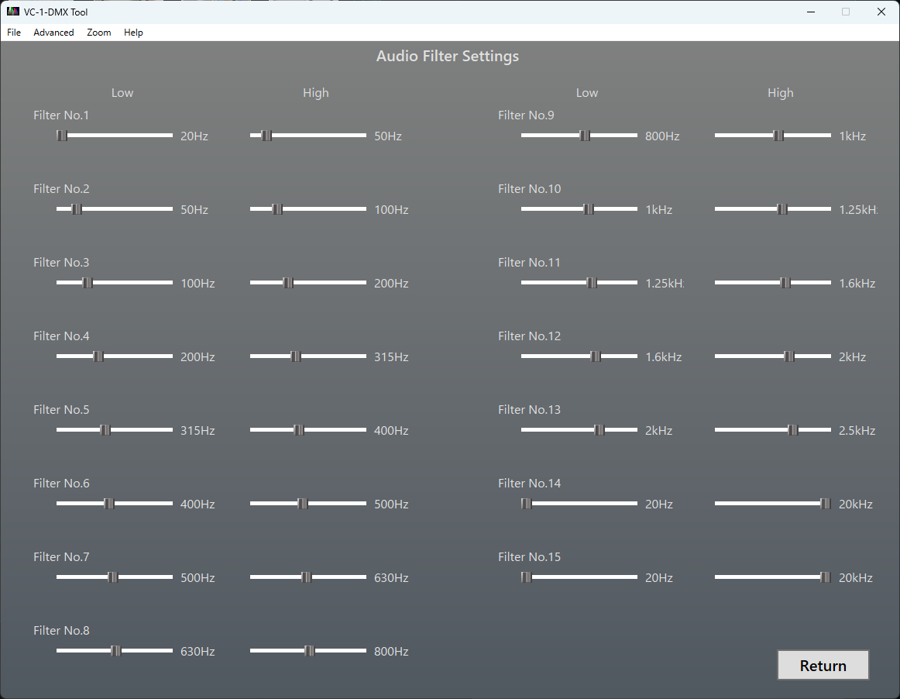Adjust the Filter No.8 Low 630Hz slider
This screenshot has width=900, height=699.
[x=115, y=650]
